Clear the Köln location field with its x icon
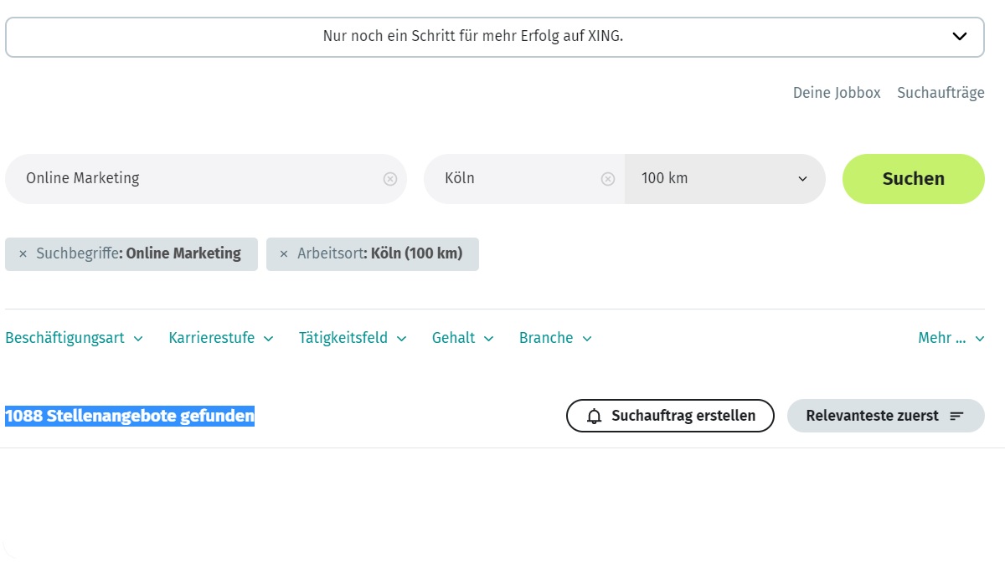 [x=607, y=177]
